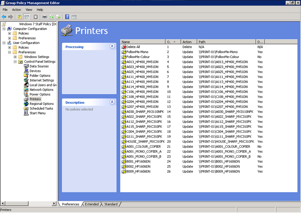Open the Action menu

17,10
